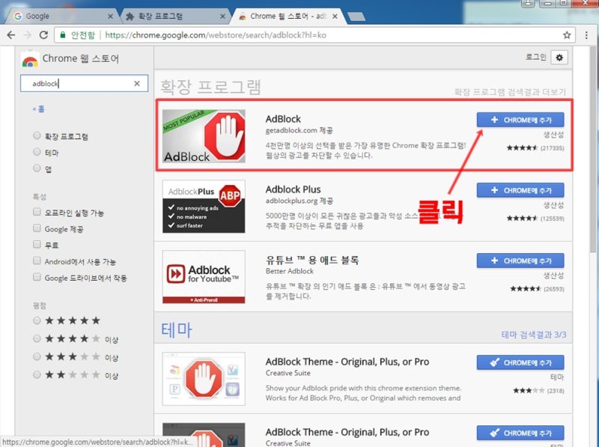
Task: Click the Adblock Plus extension title
Action: (293, 189)
